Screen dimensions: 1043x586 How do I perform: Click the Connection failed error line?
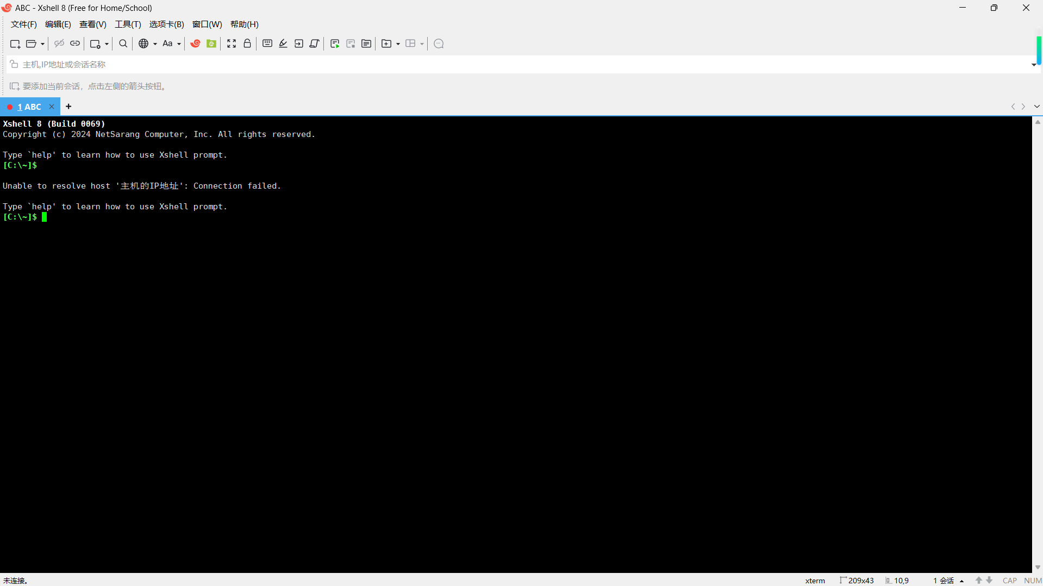[142, 186]
